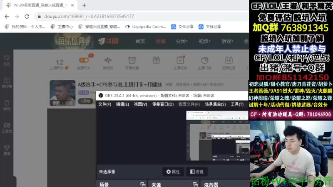Pop out the OBS 来源 dock
This screenshot has height=187, width=333.
click(195, 185)
